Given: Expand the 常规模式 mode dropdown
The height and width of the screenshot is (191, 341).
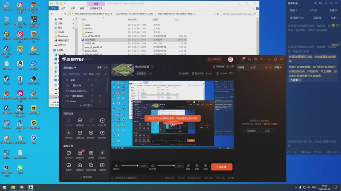Looking at the screenshot, I should tap(70, 67).
